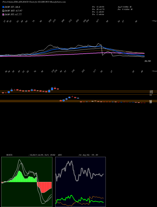Click the 147 top-axis price label
This screenshot has height=207, width=157.
[x=98, y=21]
